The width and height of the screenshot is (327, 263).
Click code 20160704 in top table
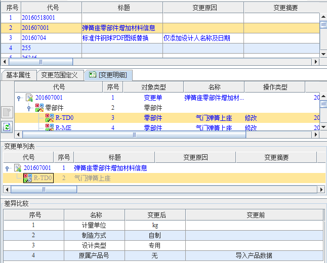34,38
